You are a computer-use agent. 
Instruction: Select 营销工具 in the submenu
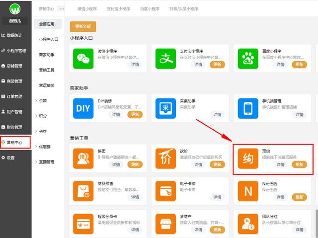point(48,70)
